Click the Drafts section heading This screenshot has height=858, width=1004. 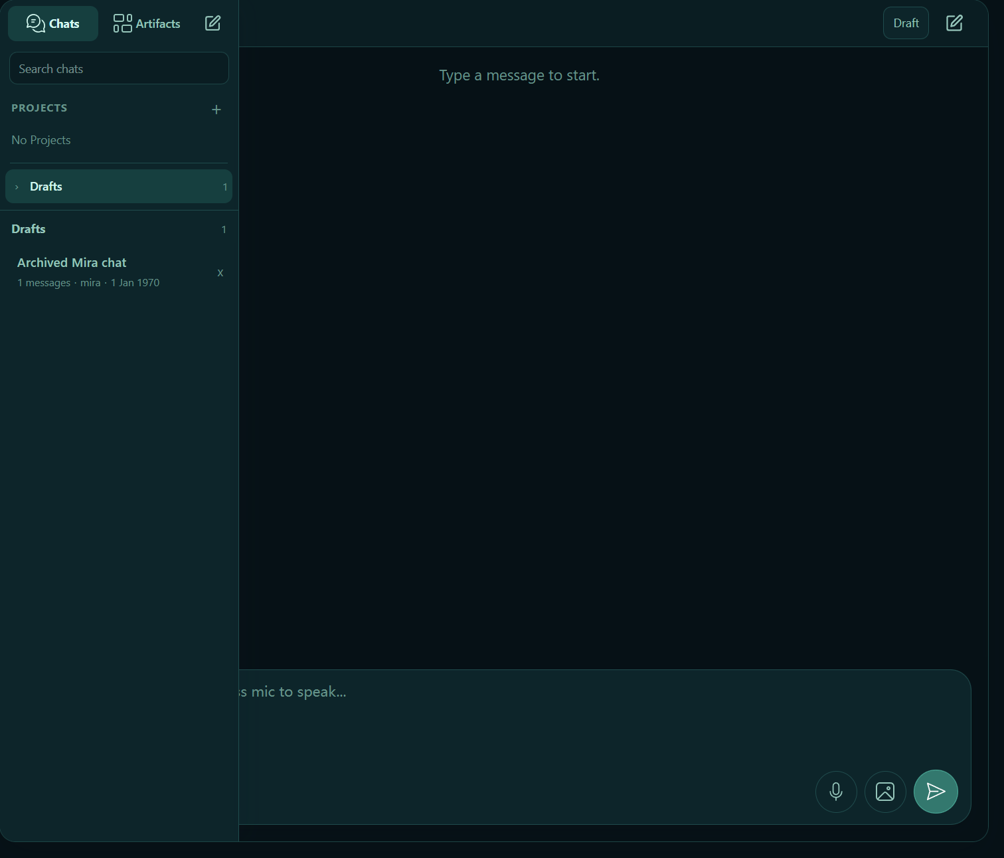coord(29,229)
